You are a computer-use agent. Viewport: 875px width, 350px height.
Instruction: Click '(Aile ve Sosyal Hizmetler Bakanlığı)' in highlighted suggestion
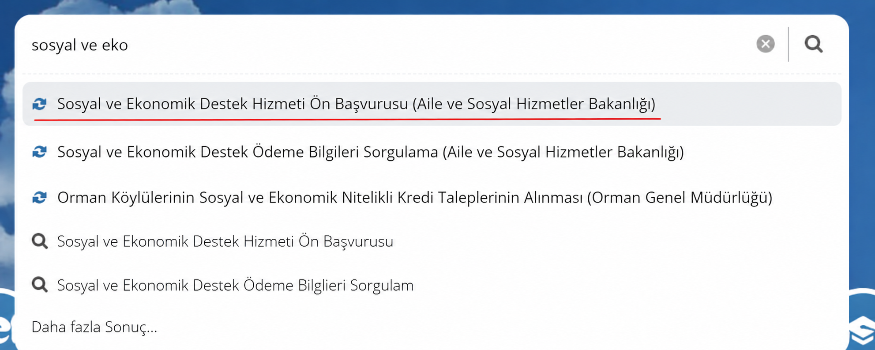point(534,104)
